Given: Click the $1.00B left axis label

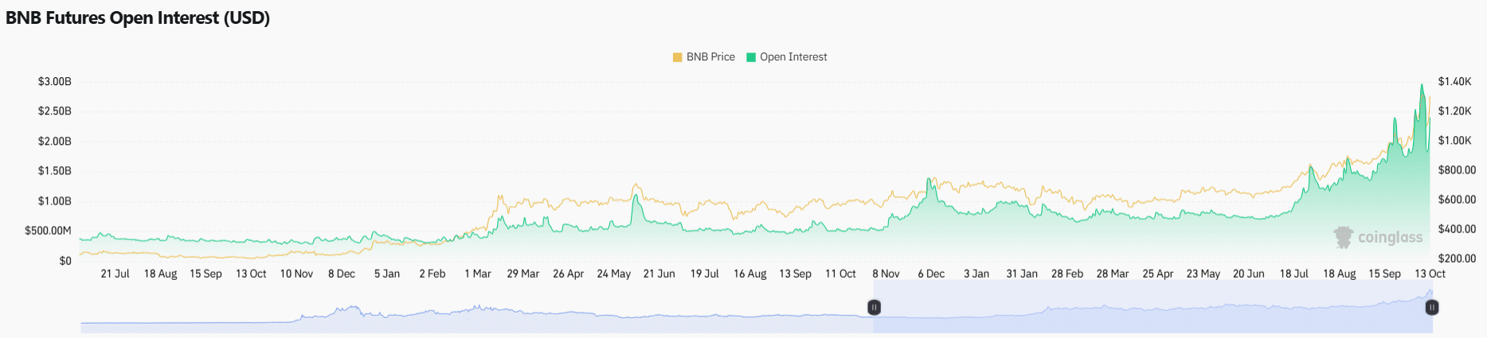Looking at the screenshot, I should click(x=55, y=201).
